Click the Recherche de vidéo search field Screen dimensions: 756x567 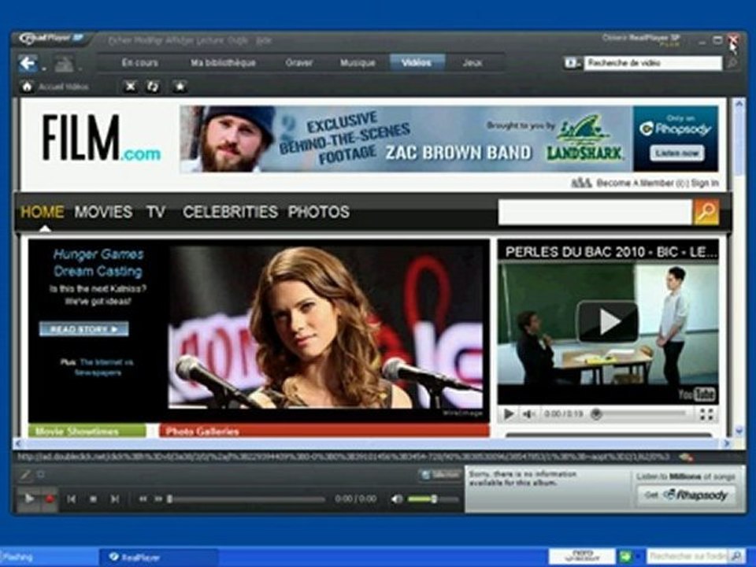[653, 63]
